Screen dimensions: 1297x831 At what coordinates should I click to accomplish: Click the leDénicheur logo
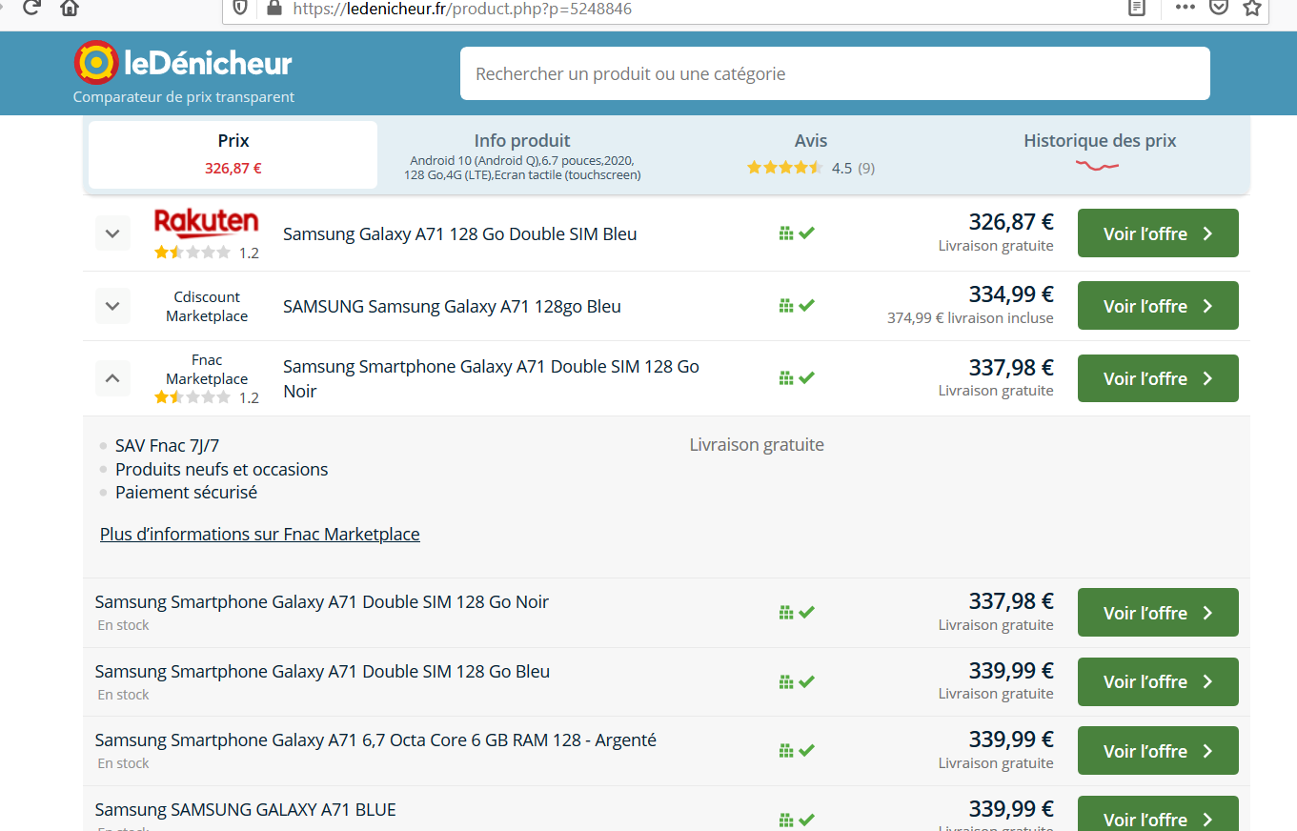[x=183, y=63]
